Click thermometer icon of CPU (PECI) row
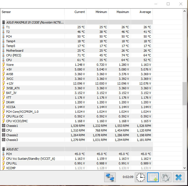This screenshot has height=186, width=188. 4,55
